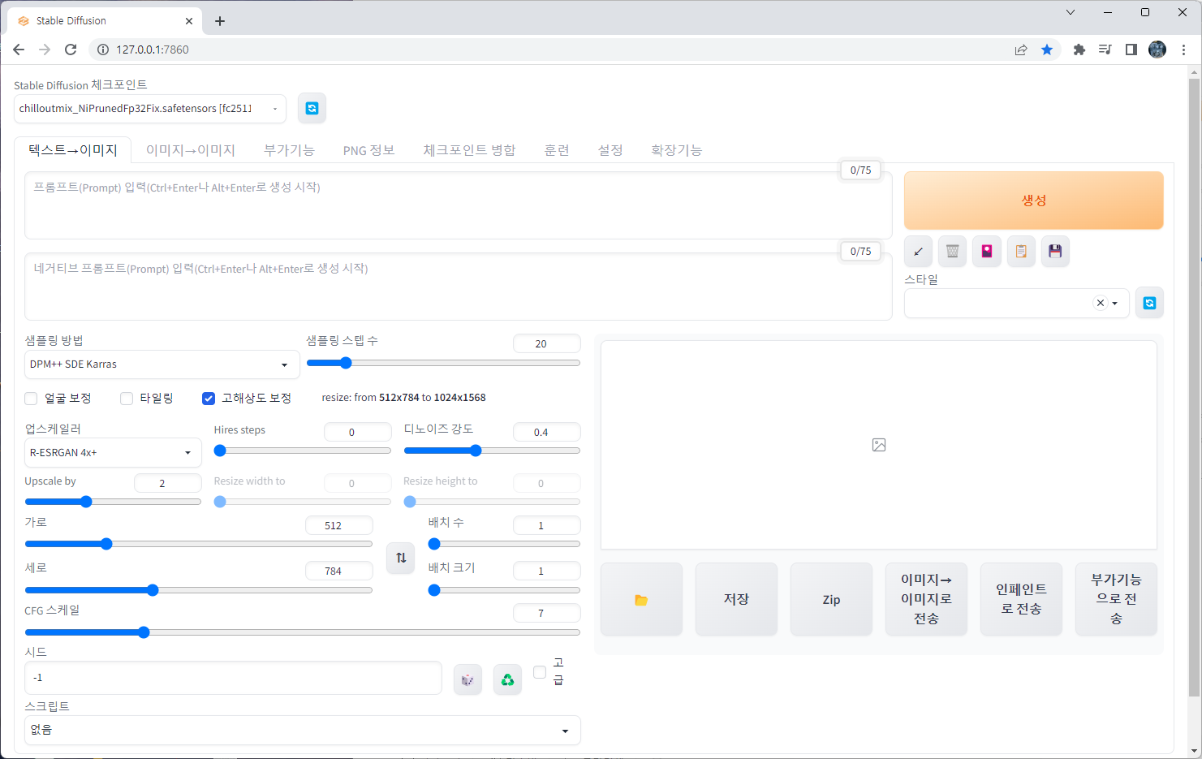
Task: Click the 시드 input field
Action: pyautogui.click(x=233, y=678)
